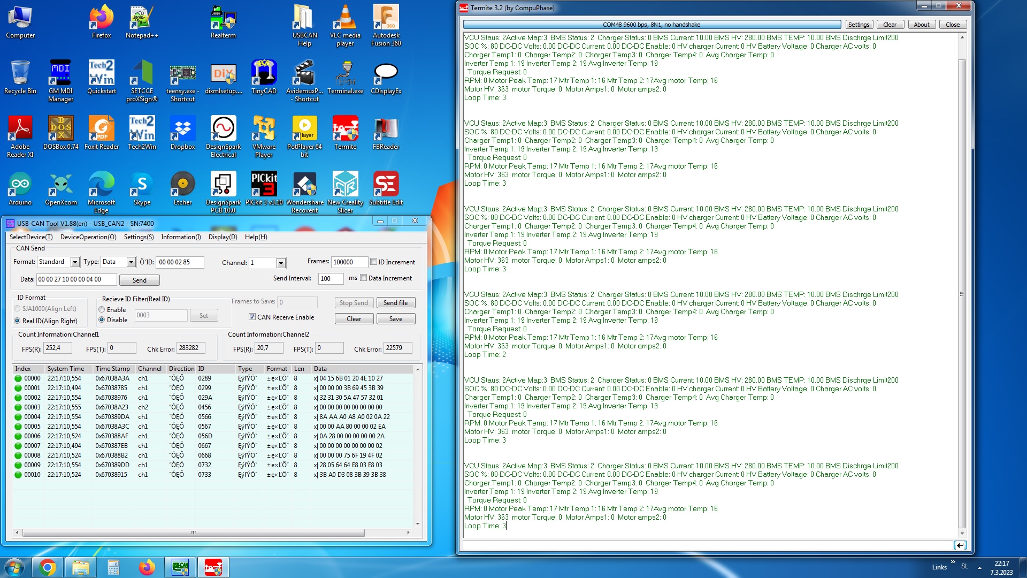
Task: Expand the Channel dropdown
Action: click(281, 263)
